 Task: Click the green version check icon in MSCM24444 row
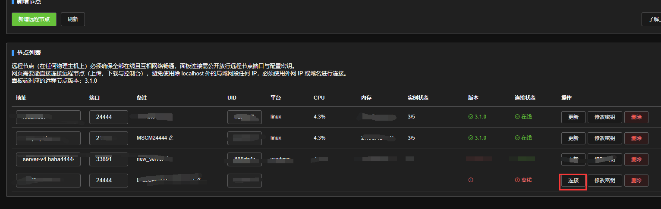pos(471,138)
